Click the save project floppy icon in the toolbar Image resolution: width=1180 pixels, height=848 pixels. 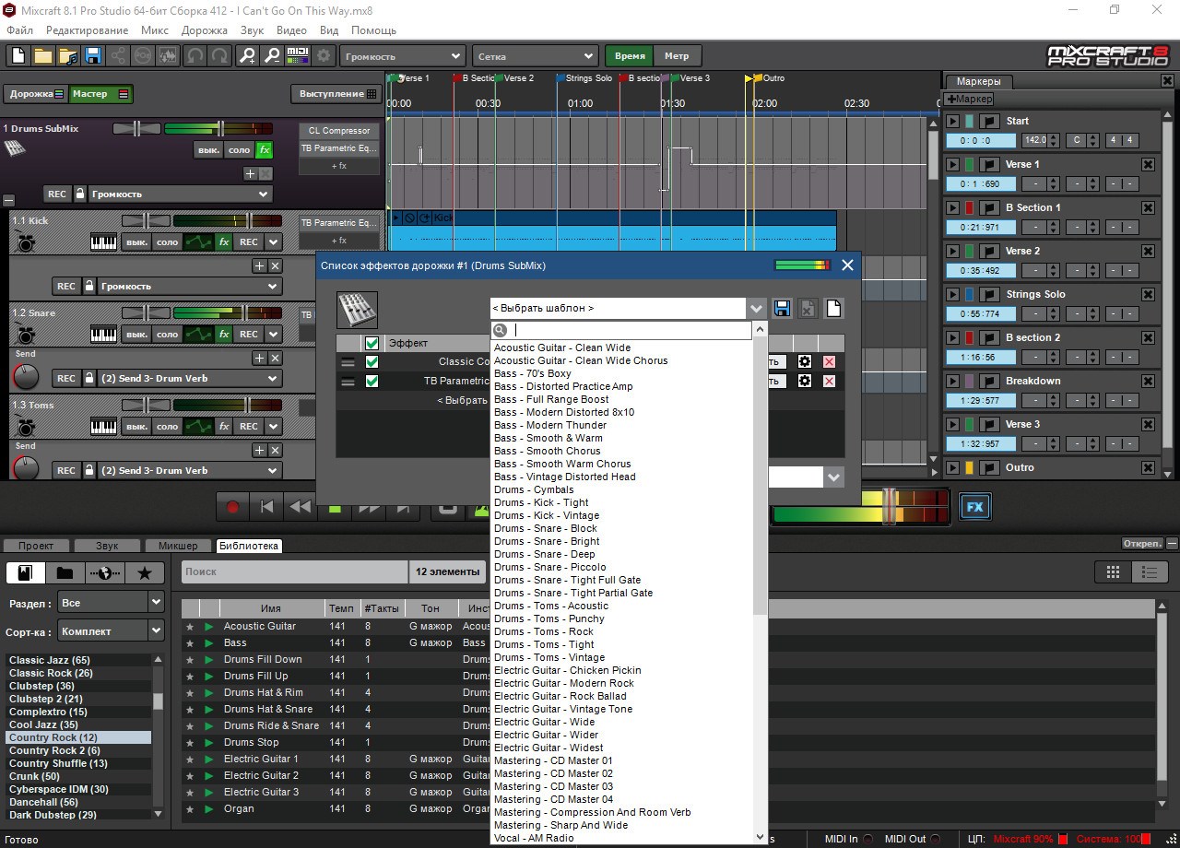pyautogui.click(x=92, y=55)
